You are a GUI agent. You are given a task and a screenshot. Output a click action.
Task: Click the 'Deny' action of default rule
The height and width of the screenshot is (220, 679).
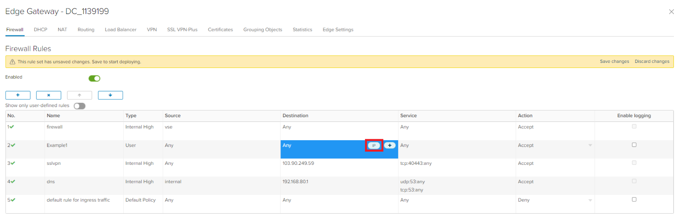[524, 200]
